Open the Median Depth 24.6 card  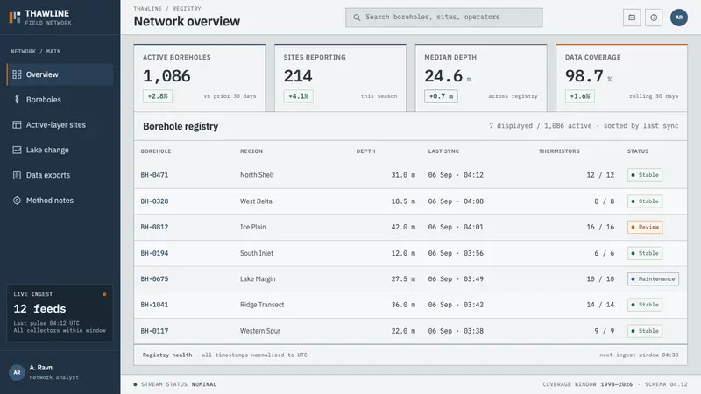[481, 78]
